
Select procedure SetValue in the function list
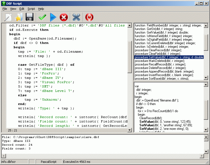click(169, 57)
